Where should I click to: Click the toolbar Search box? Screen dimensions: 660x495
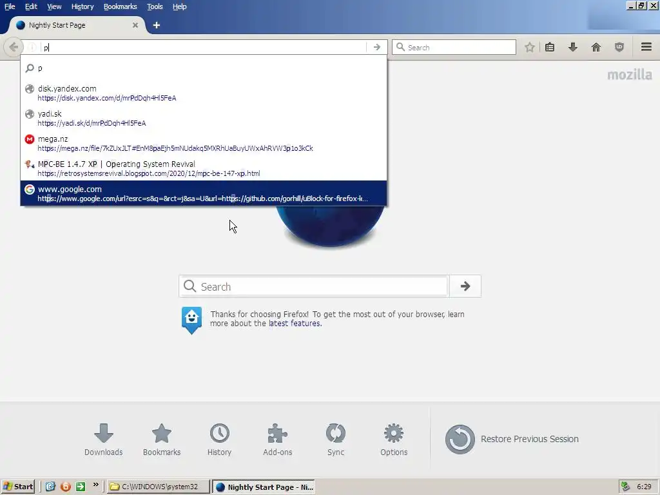[454, 47]
